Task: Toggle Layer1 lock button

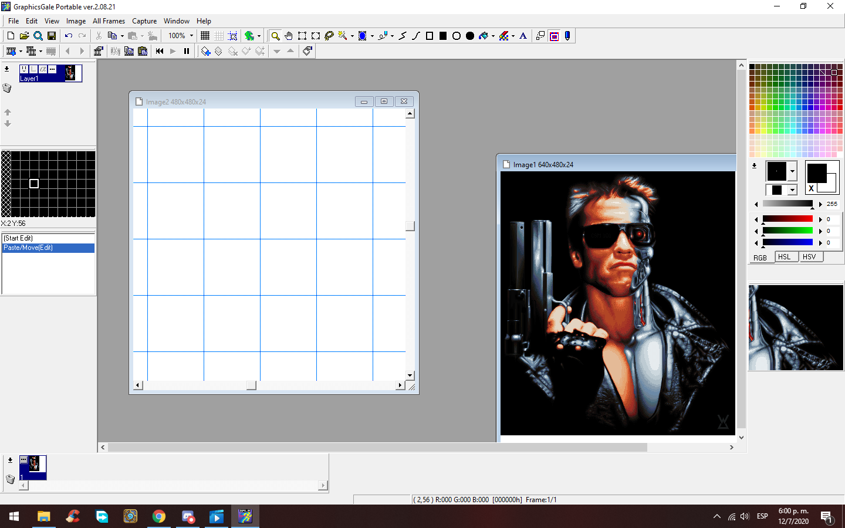Action: click(x=33, y=69)
